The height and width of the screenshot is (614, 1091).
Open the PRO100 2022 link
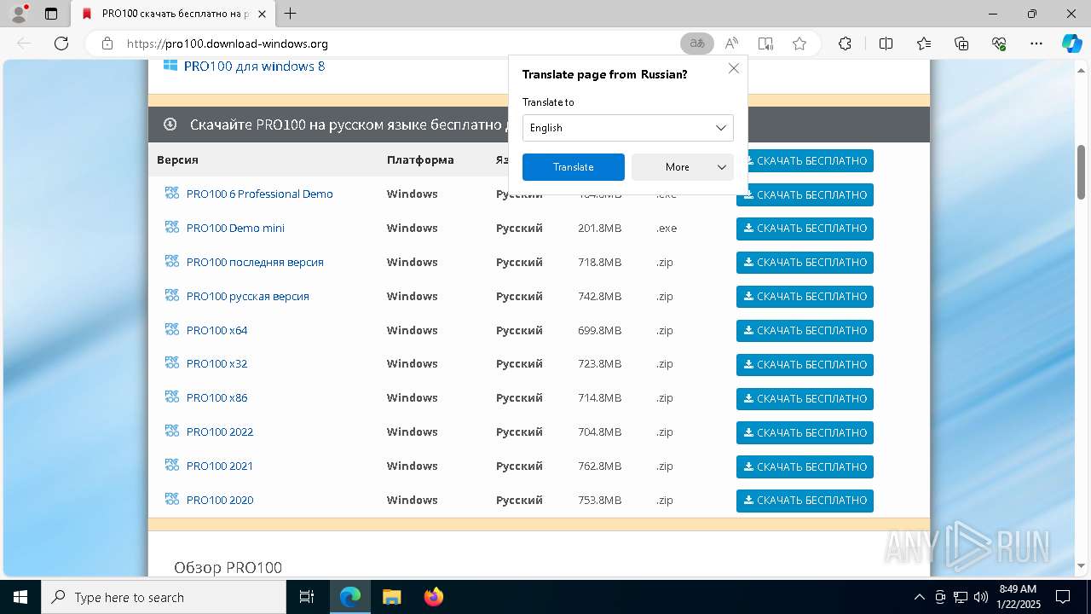[220, 432]
